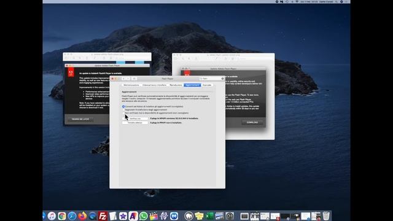This screenshot has width=393, height=221.
Task: Switch to Videocamera e microfono tab
Action: point(154,85)
